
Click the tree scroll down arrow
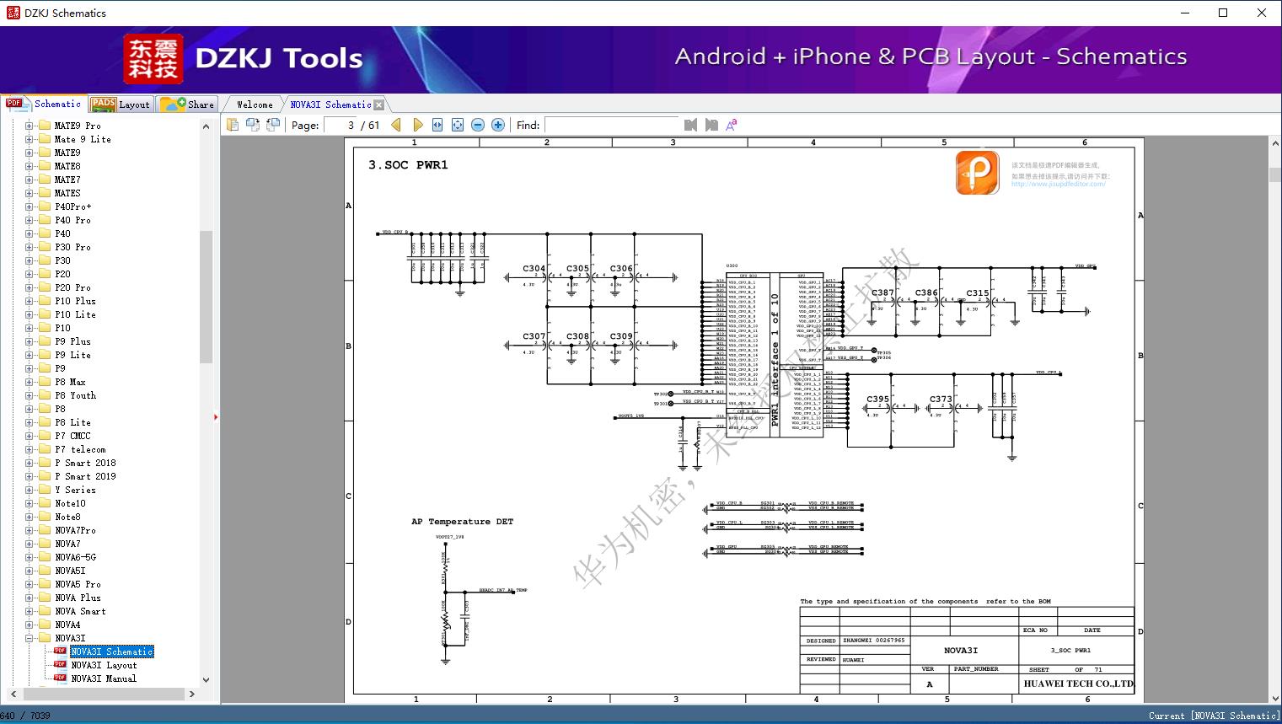[x=206, y=679]
